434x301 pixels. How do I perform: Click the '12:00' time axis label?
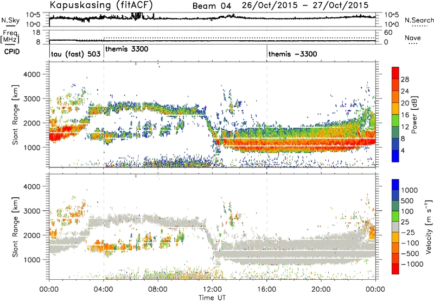pyautogui.click(x=212, y=290)
